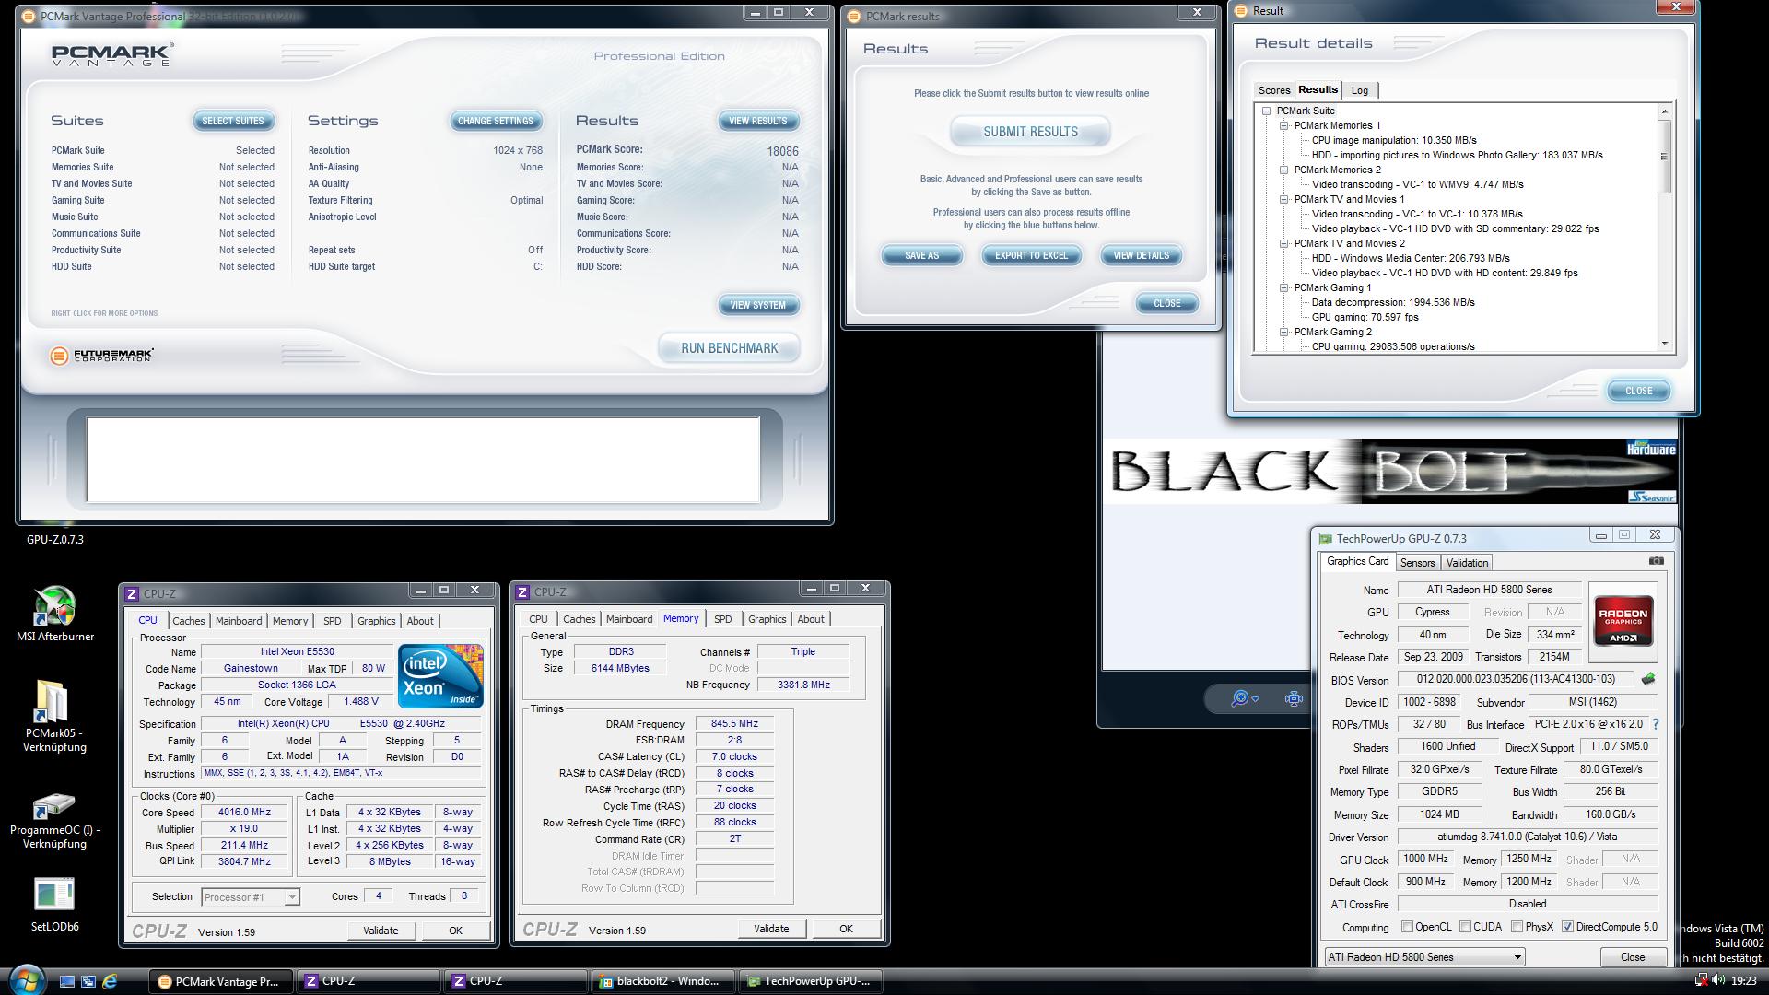This screenshot has height=995, width=1769.
Task: Click the scroll down arrow in Result details
Action: 1664,344
